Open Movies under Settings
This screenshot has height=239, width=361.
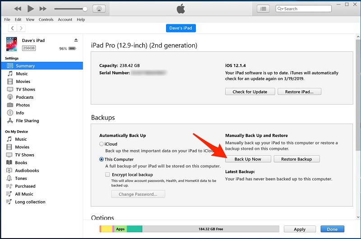(23, 82)
